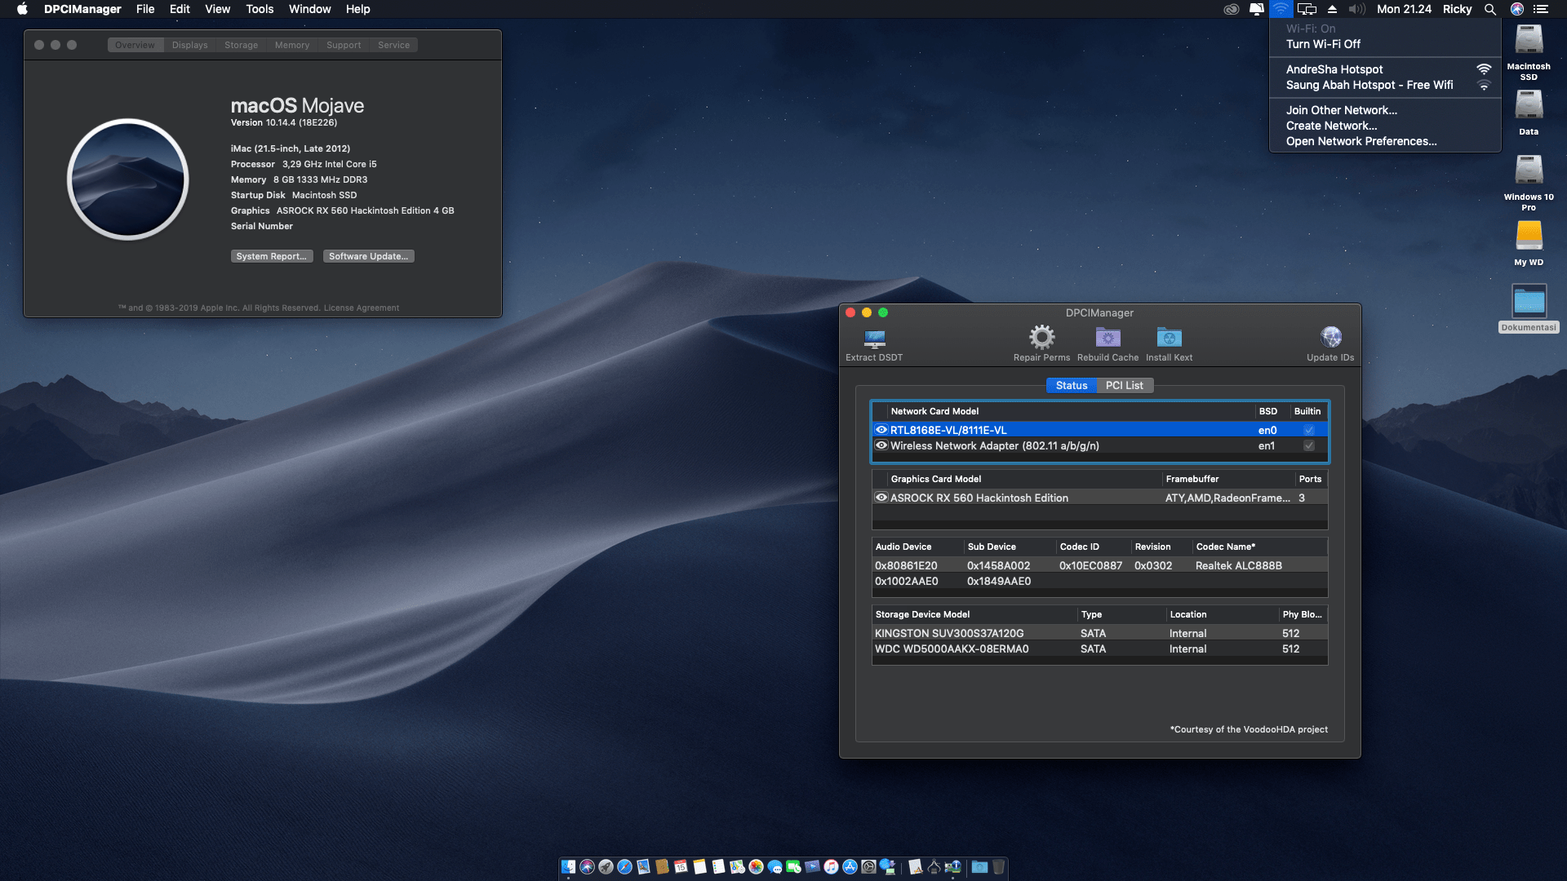The height and width of the screenshot is (881, 1567).
Task: Open Launchpad rocket icon in dock
Action: 606,866
